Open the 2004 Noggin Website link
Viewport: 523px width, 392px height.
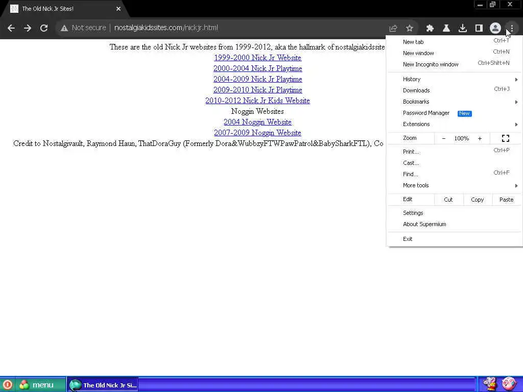tap(257, 122)
